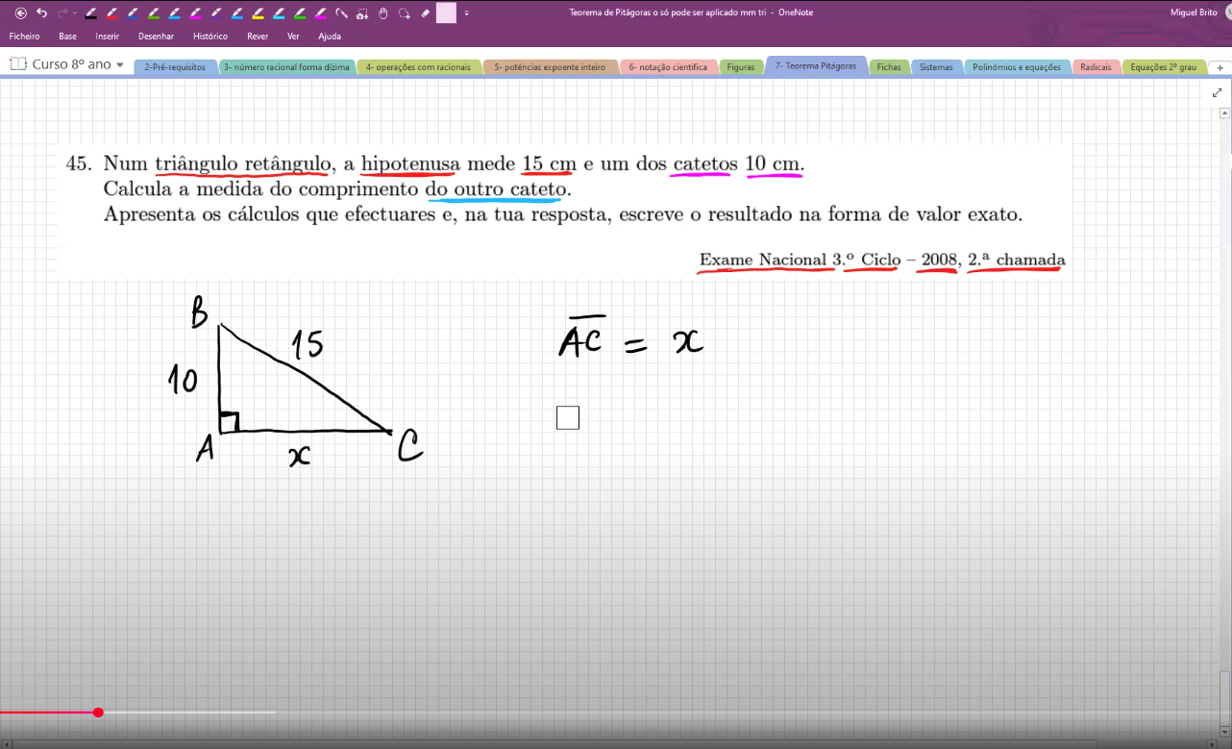Click the Miguel Brito account name
The width and height of the screenshot is (1232, 749).
[x=1194, y=12]
